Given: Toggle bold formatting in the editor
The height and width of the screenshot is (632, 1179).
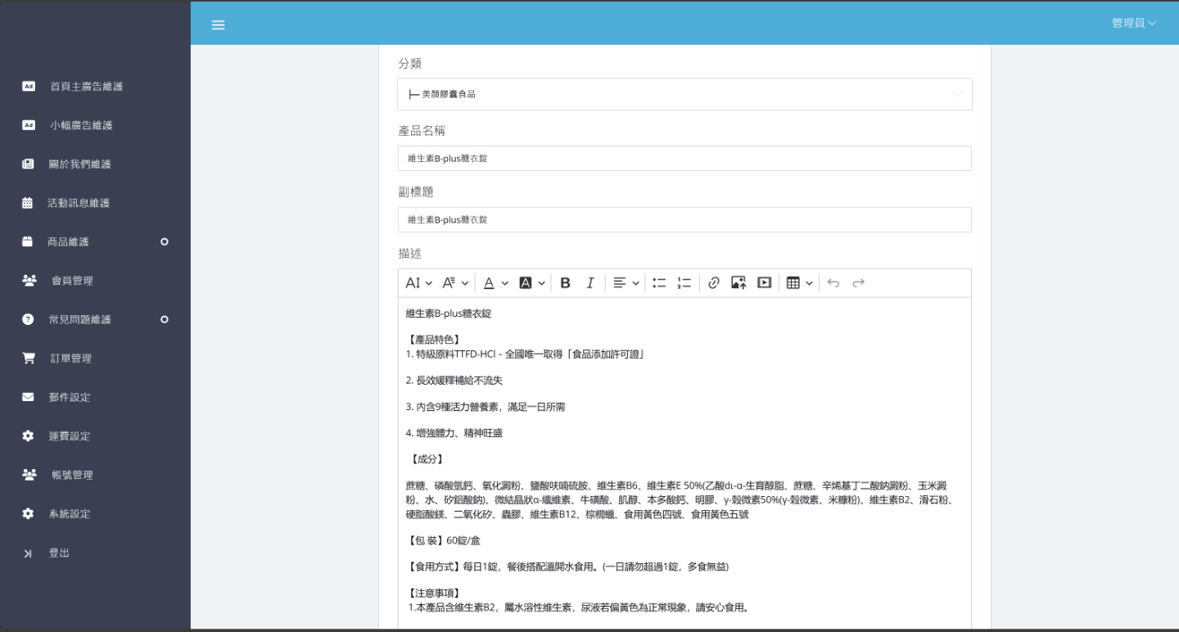Looking at the screenshot, I should [565, 283].
